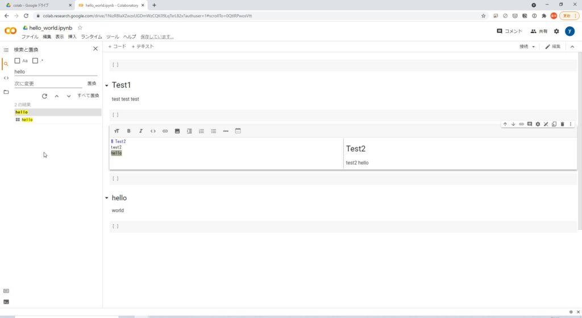Open the ヘルプ menu
582x318 pixels.
pos(130,37)
